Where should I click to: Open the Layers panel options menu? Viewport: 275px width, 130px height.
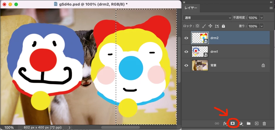coord(271,8)
